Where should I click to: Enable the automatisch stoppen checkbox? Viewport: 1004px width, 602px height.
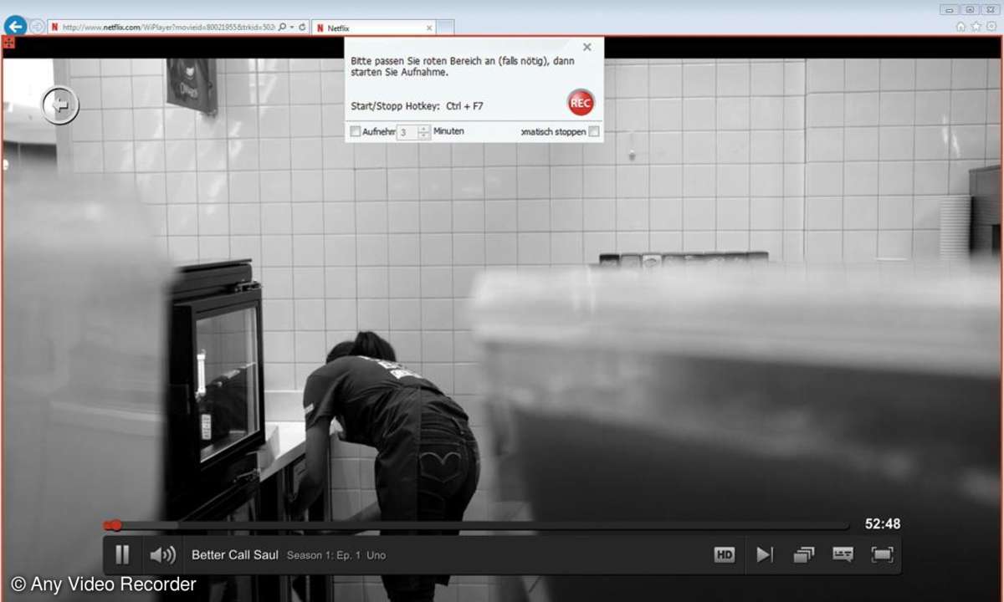coord(593,131)
